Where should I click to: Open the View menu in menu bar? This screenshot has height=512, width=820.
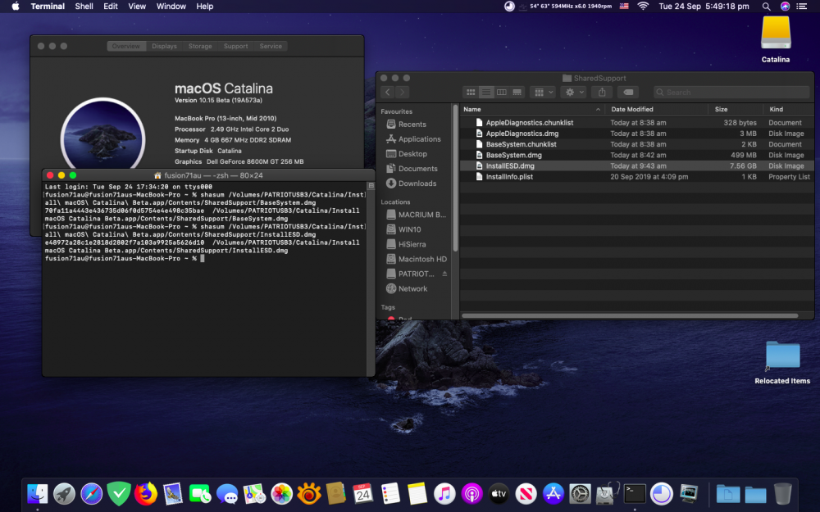click(137, 7)
